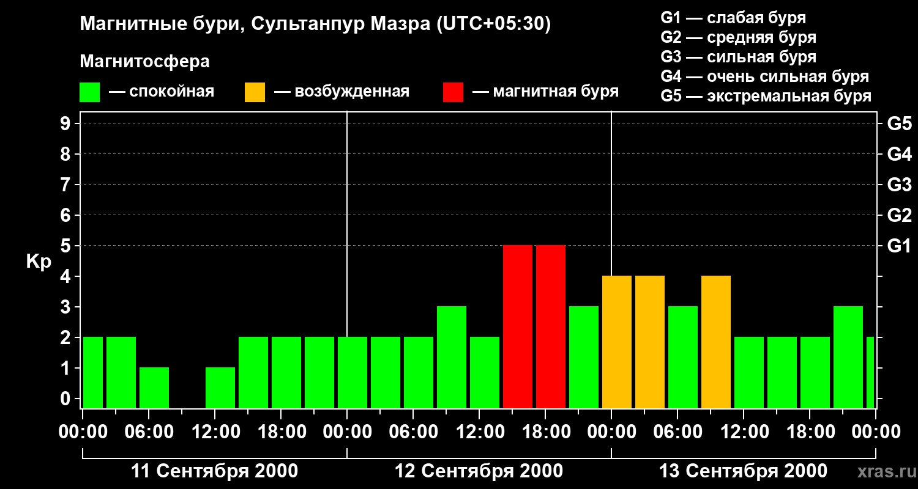918x489 pixels.
Task: Click the 'G3' label on right axis
Action: (899, 185)
